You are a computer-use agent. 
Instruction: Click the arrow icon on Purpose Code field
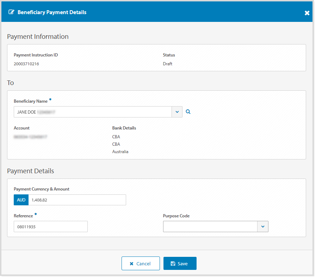coord(263,226)
